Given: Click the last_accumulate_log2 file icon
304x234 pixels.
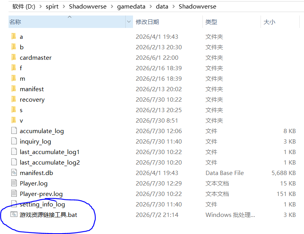Looking at the screenshot, I should 14,162.
